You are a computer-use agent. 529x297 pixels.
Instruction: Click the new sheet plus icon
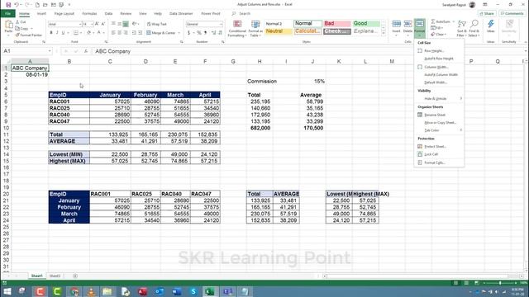[75, 276]
